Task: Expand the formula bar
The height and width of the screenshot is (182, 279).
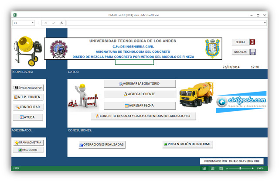Action: (265, 23)
